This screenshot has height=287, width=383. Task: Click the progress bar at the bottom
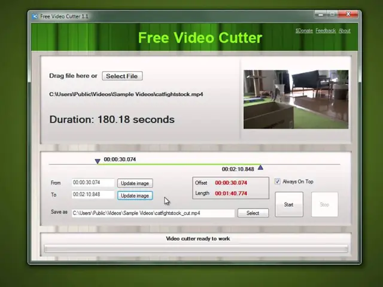tap(196, 249)
